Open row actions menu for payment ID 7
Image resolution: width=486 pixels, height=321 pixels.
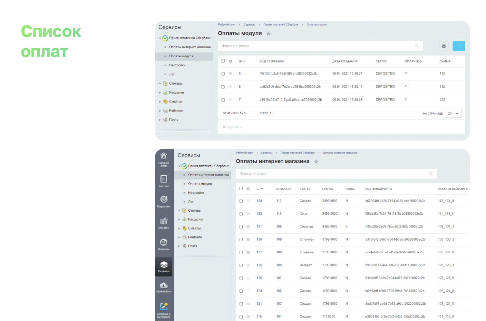click(230, 100)
